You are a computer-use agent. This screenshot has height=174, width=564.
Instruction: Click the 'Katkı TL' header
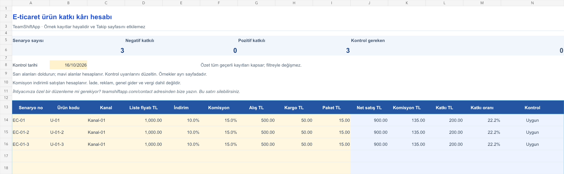pyautogui.click(x=444, y=108)
